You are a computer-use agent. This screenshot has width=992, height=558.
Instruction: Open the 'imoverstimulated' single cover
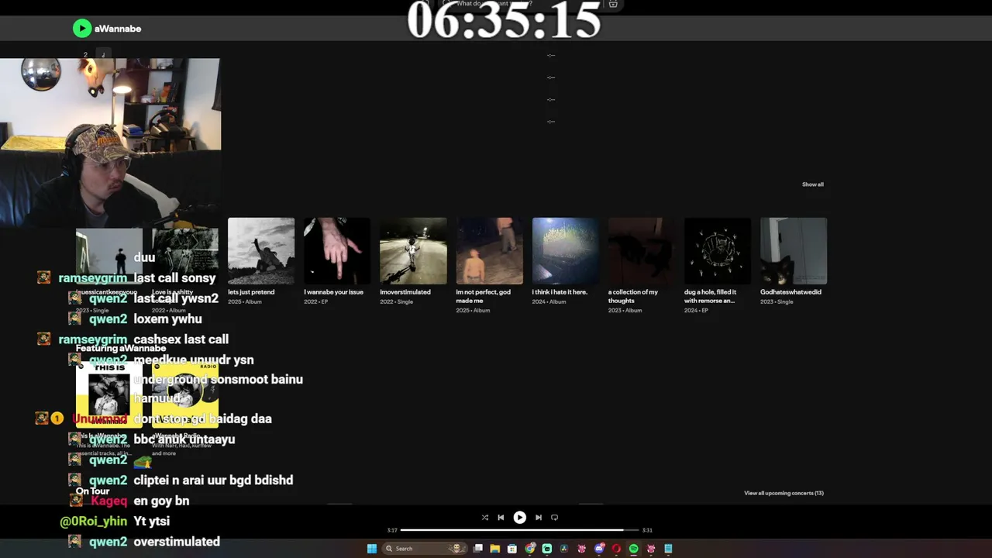[x=413, y=251]
